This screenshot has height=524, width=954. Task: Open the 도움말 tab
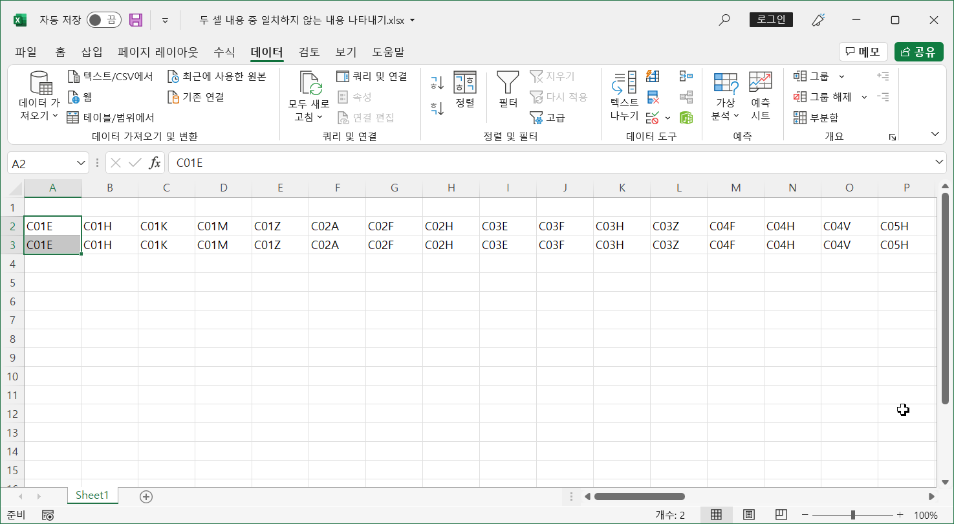coord(388,52)
